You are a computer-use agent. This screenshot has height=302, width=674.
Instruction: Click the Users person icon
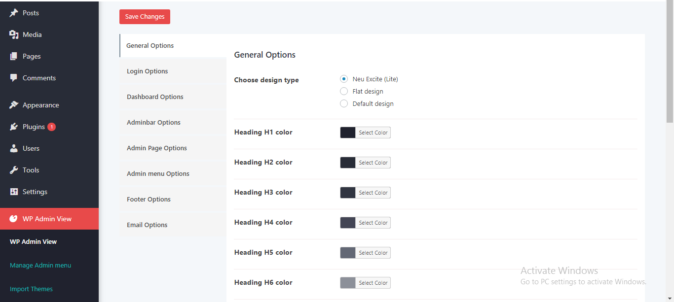(14, 148)
